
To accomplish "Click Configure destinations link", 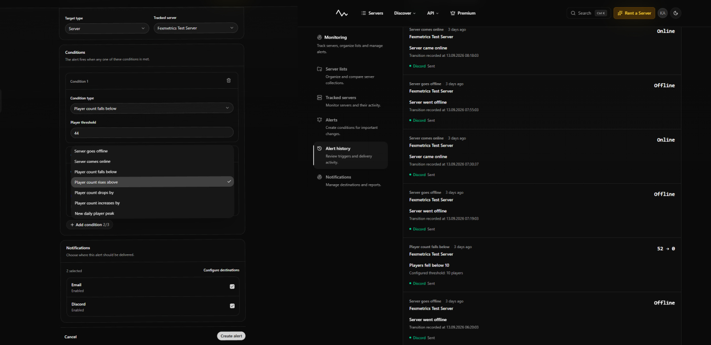I will (221, 270).
